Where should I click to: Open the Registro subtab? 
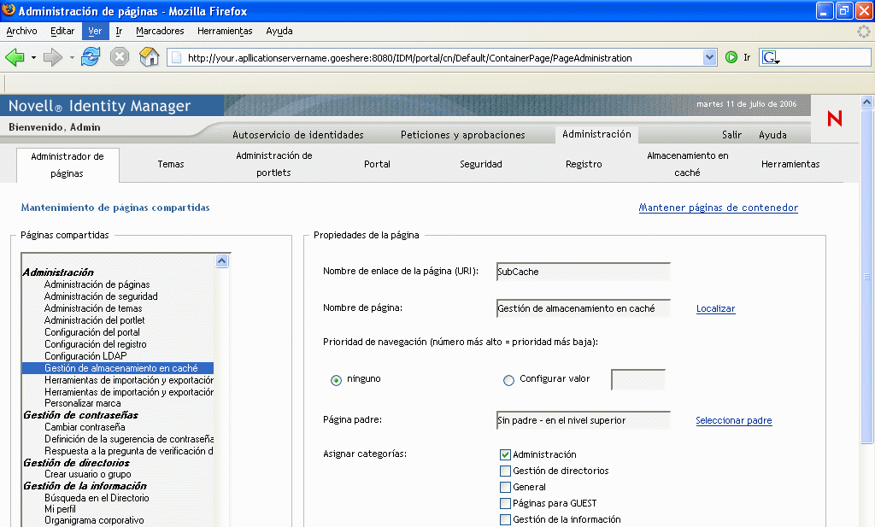[x=584, y=165]
